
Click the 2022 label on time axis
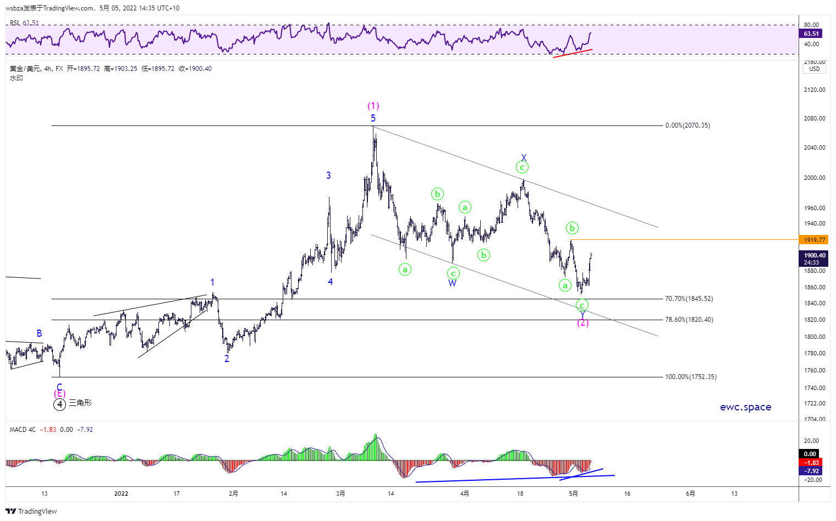(121, 493)
